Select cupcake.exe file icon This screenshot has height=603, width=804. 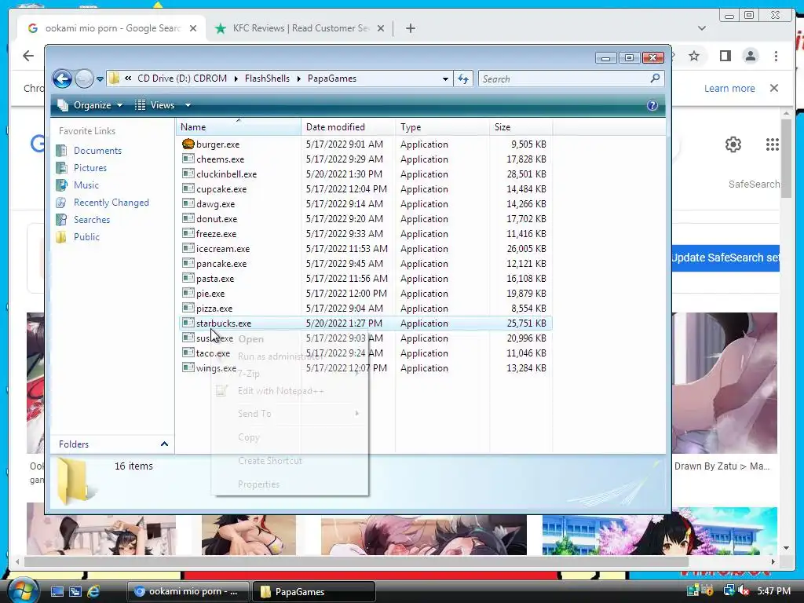coord(188,188)
